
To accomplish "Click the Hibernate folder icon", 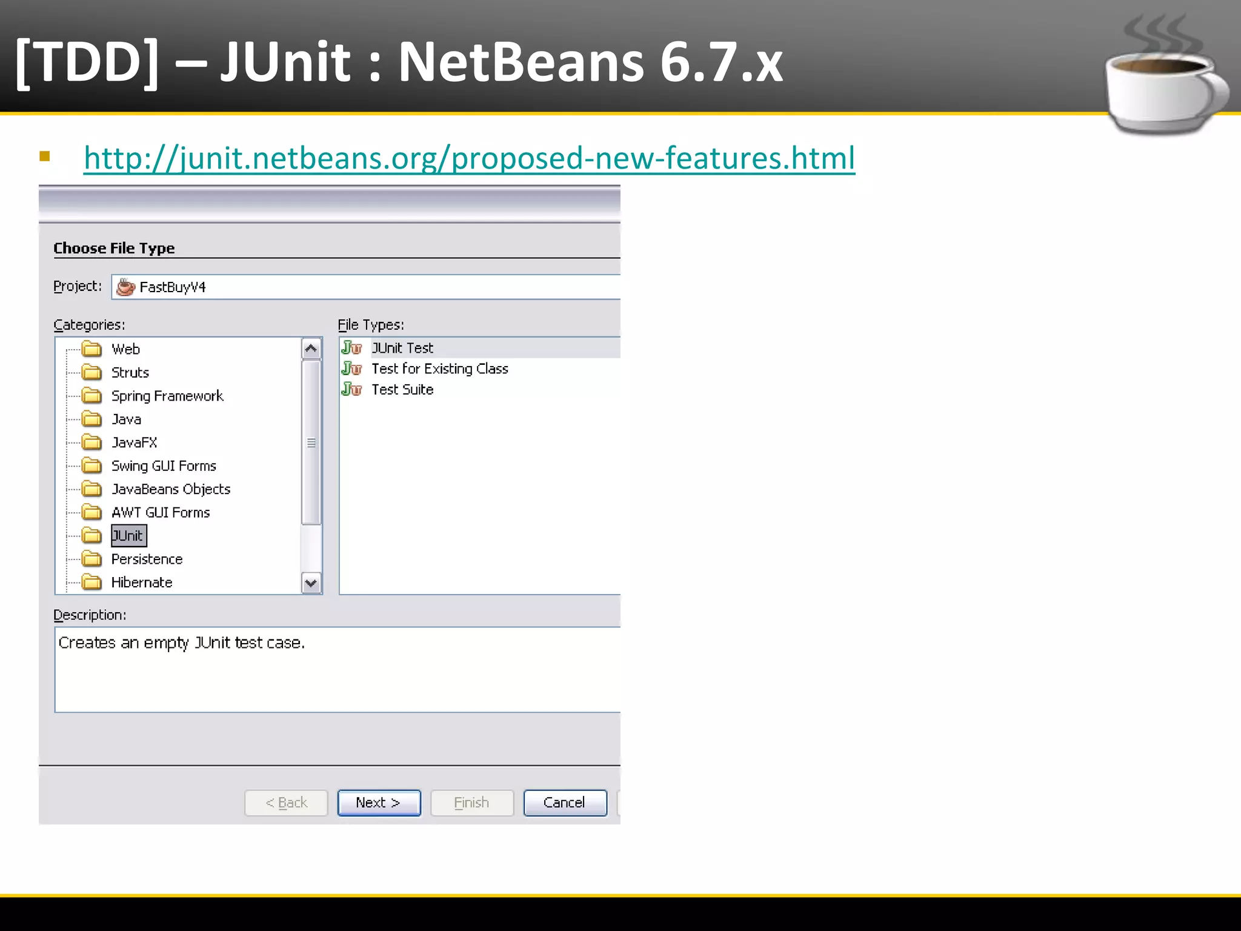I will pyautogui.click(x=91, y=582).
